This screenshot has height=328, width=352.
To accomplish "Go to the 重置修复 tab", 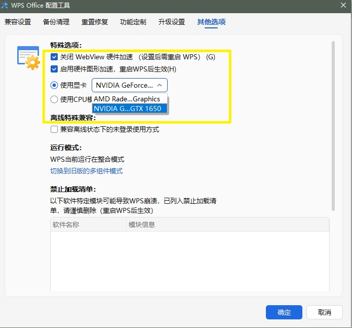I will coord(95,22).
